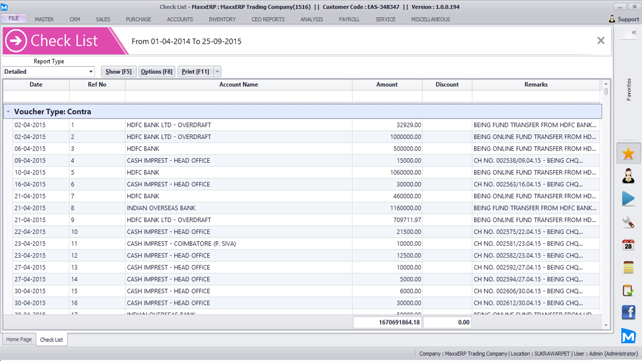The image size is (642, 361).
Task: Click the clipboard checkmark task icon
Action: pyautogui.click(x=628, y=290)
